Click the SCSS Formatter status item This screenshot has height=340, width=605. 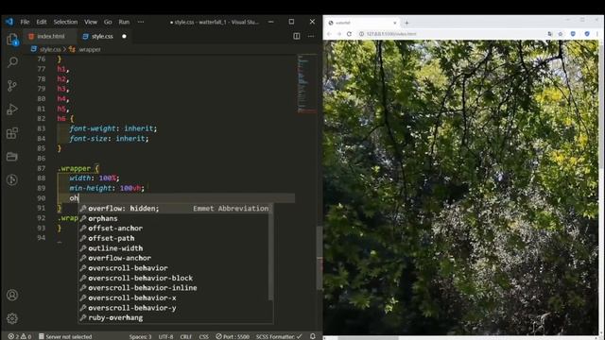[x=279, y=336]
